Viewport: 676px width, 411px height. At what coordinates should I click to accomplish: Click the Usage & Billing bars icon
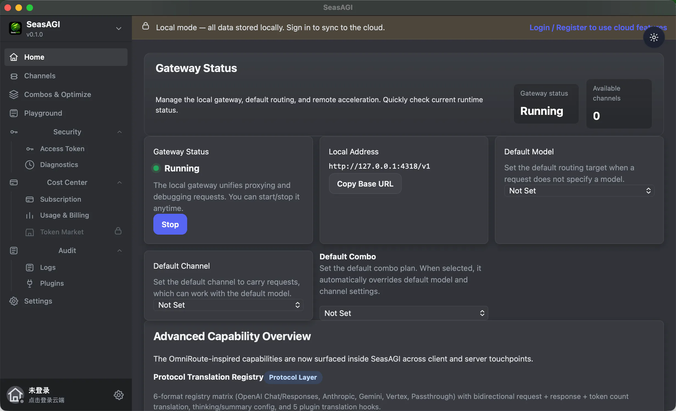click(x=30, y=215)
